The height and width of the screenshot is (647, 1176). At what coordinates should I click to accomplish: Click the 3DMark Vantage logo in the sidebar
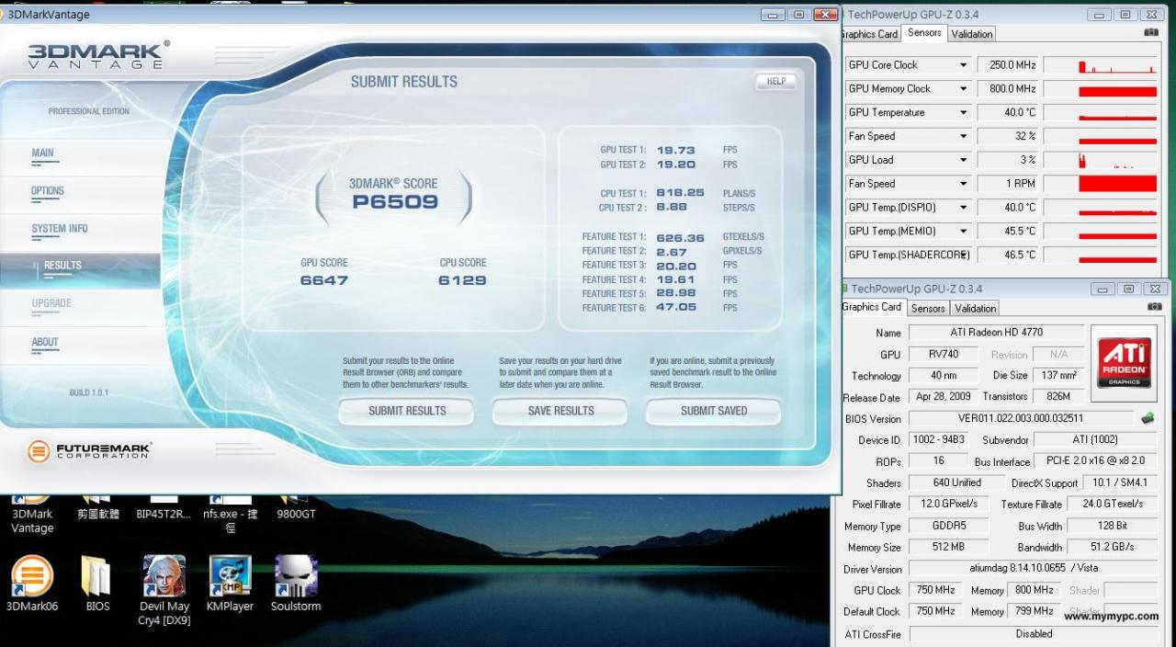[98, 55]
